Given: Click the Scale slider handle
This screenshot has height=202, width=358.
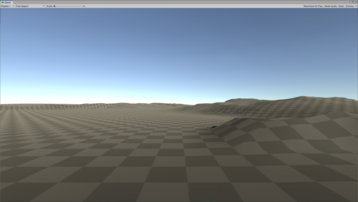Looking at the screenshot, I should click(54, 6).
